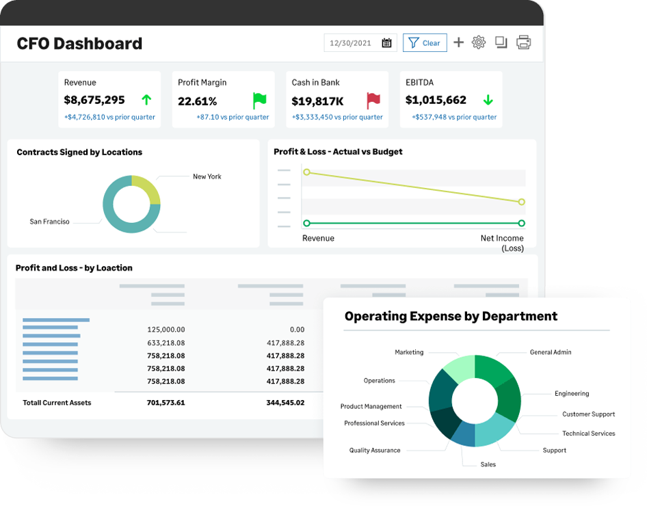This screenshot has height=506, width=647.
Task: Select the New York segment of contracts donut
Action: pos(148,188)
